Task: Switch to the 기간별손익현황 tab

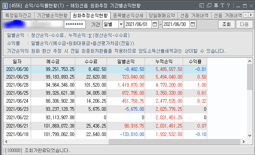Action: (x=52, y=16)
